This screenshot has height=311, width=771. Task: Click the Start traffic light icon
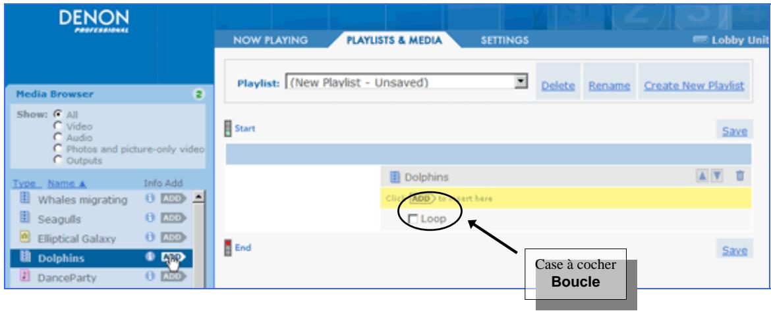pos(228,129)
